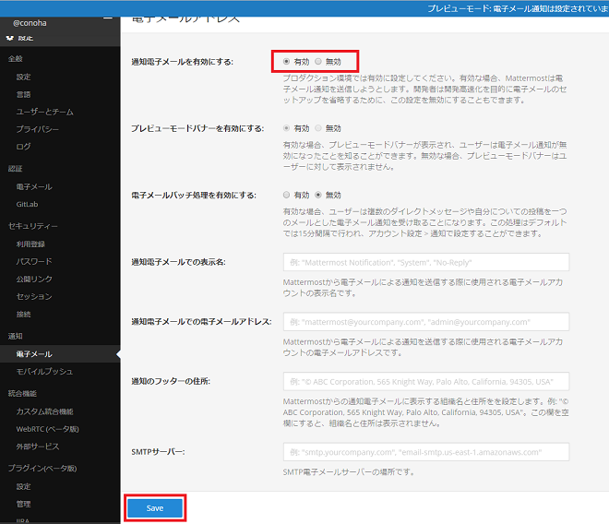609x524 pixels.
Task: Click the settings gear icon in sidebar header
Action: click(x=10, y=38)
